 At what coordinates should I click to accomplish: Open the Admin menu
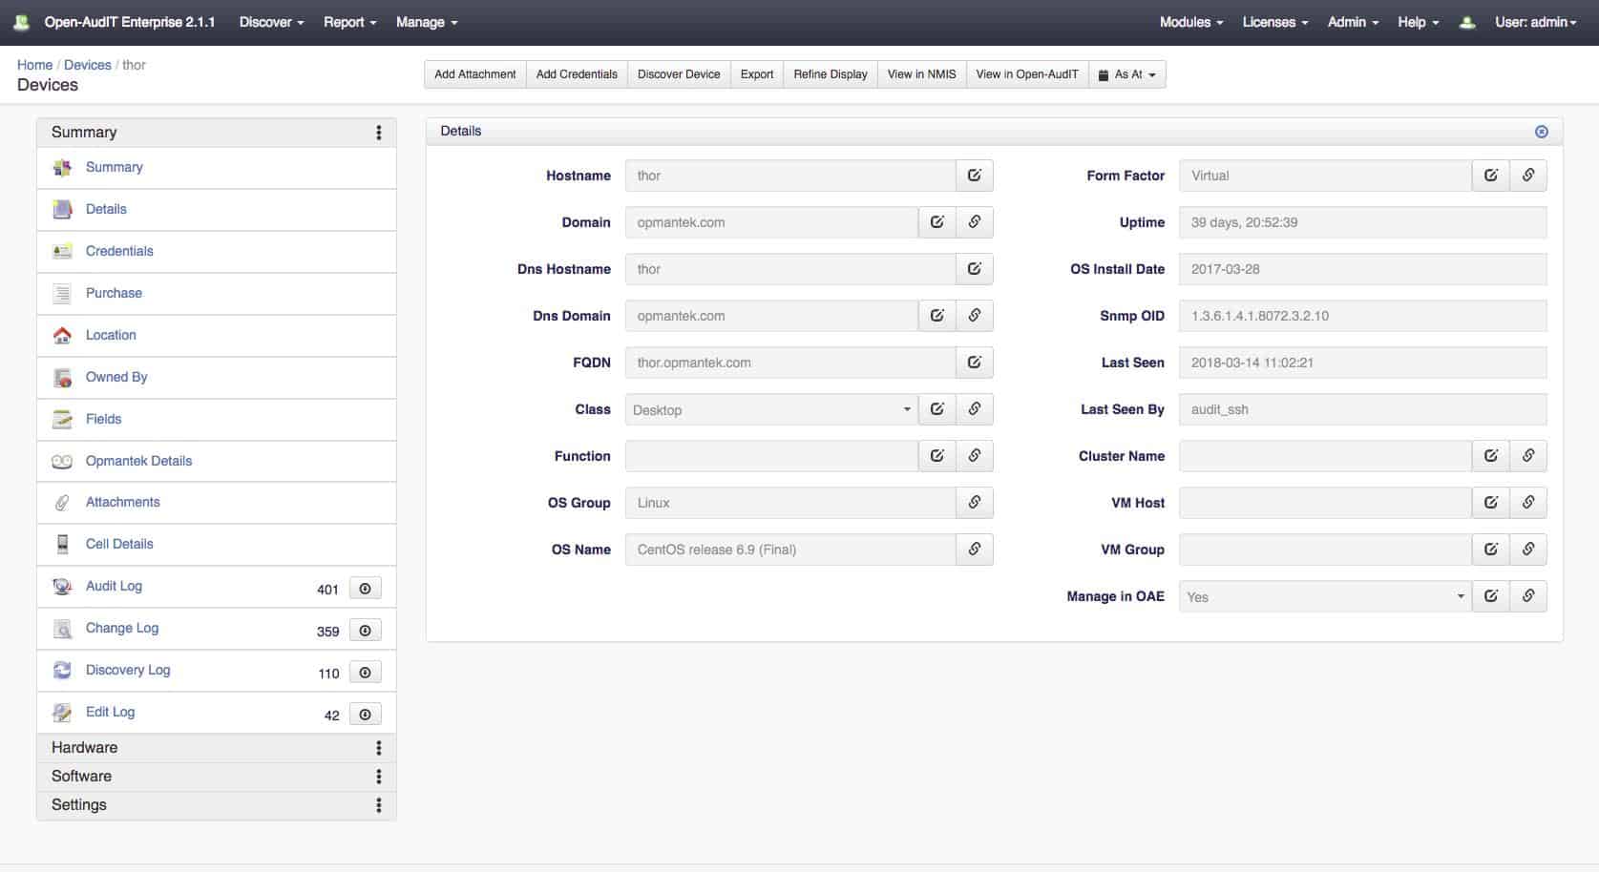(x=1353, y=22)
